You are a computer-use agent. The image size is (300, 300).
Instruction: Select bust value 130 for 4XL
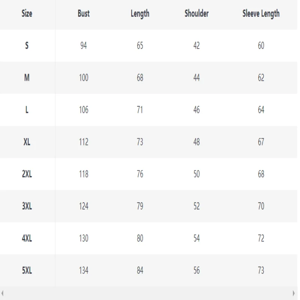click(84, 238)
